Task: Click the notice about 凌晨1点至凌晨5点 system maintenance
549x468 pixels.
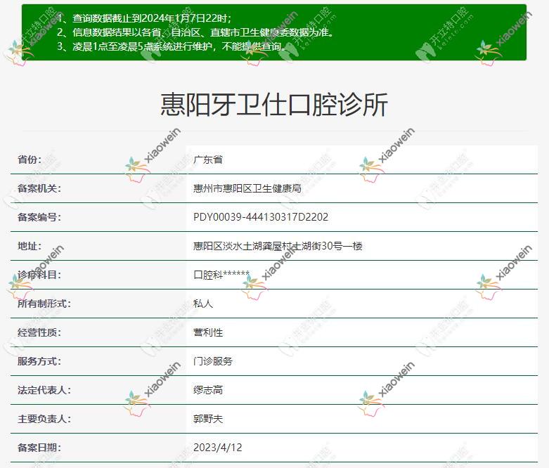Action: tap(173, 46)
